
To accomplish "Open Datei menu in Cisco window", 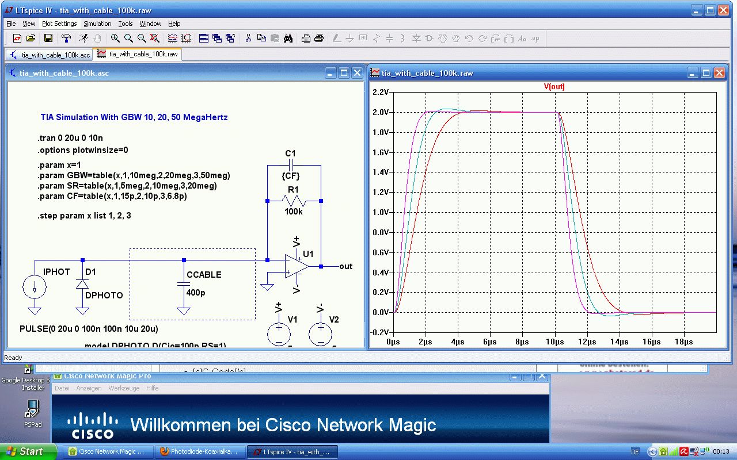I will tap(62, 388).
